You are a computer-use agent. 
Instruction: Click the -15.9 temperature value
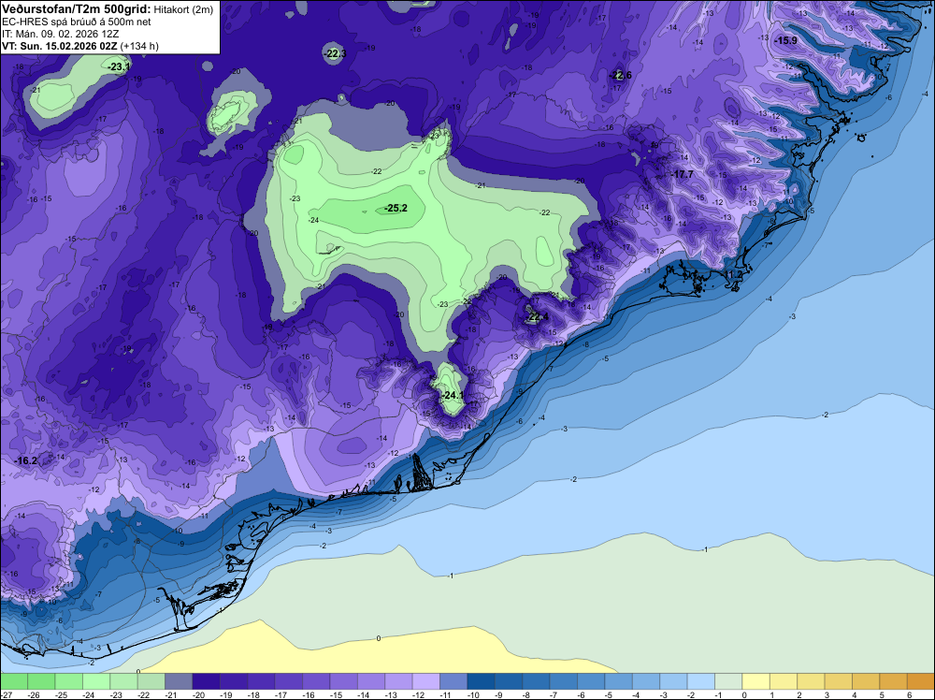point(785,40)
